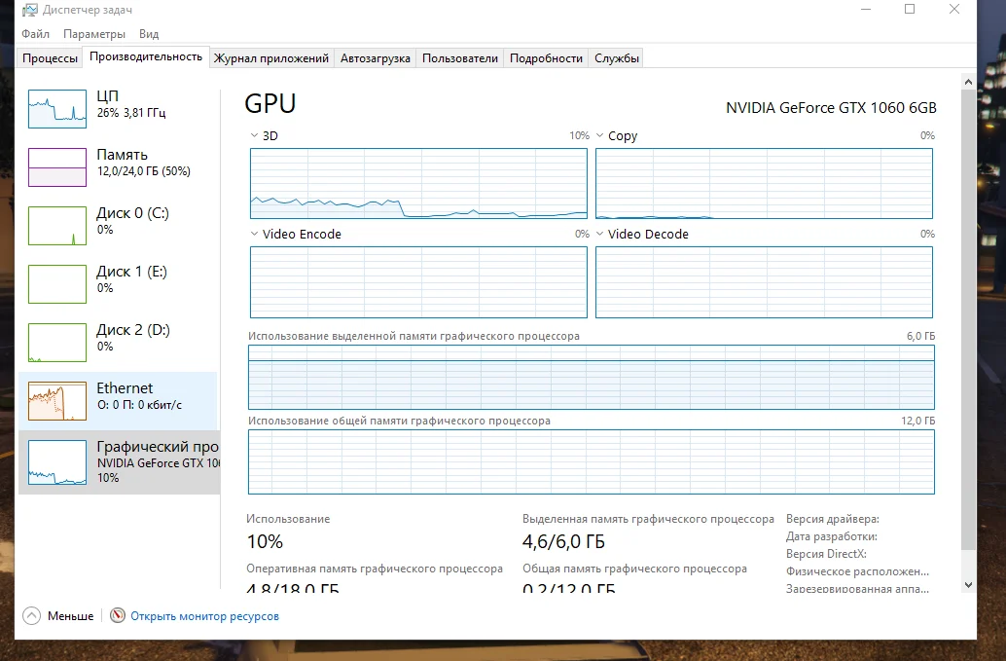Screen dimensions: 1006x661
Task: Select the Графический процессор GPU graph
Action: tap(57, 461)
